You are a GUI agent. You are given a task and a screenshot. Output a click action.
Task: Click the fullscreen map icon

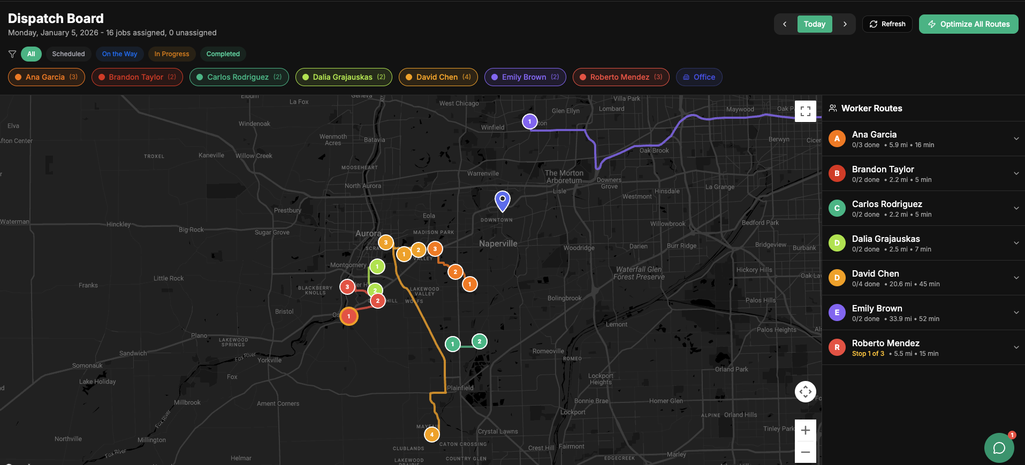pyautogui.click(x=805, y=111)
